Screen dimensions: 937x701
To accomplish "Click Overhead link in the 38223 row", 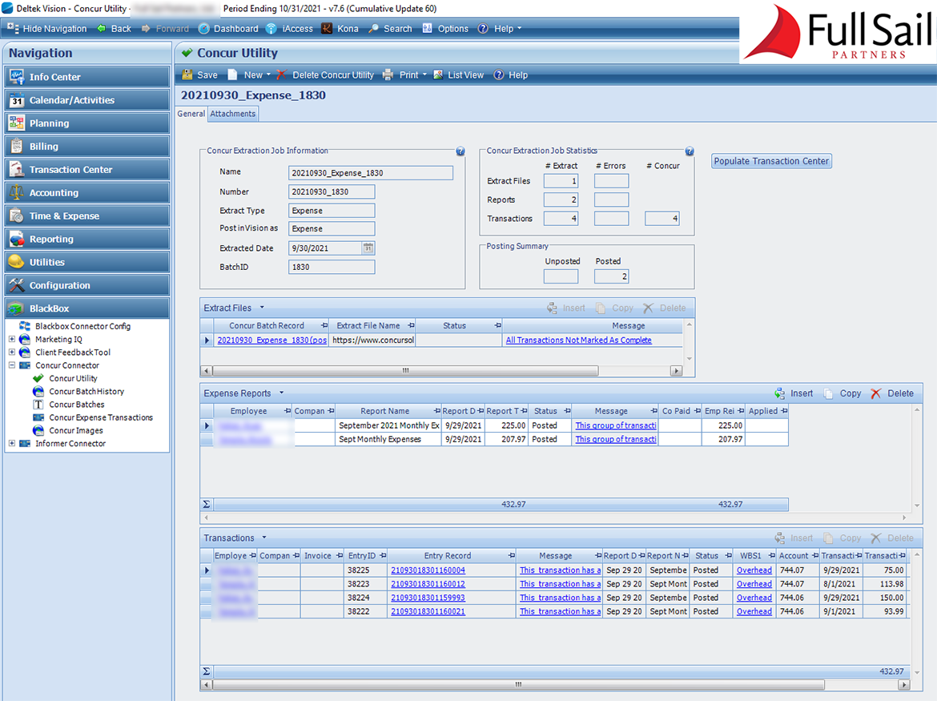I will pos(754,584).
